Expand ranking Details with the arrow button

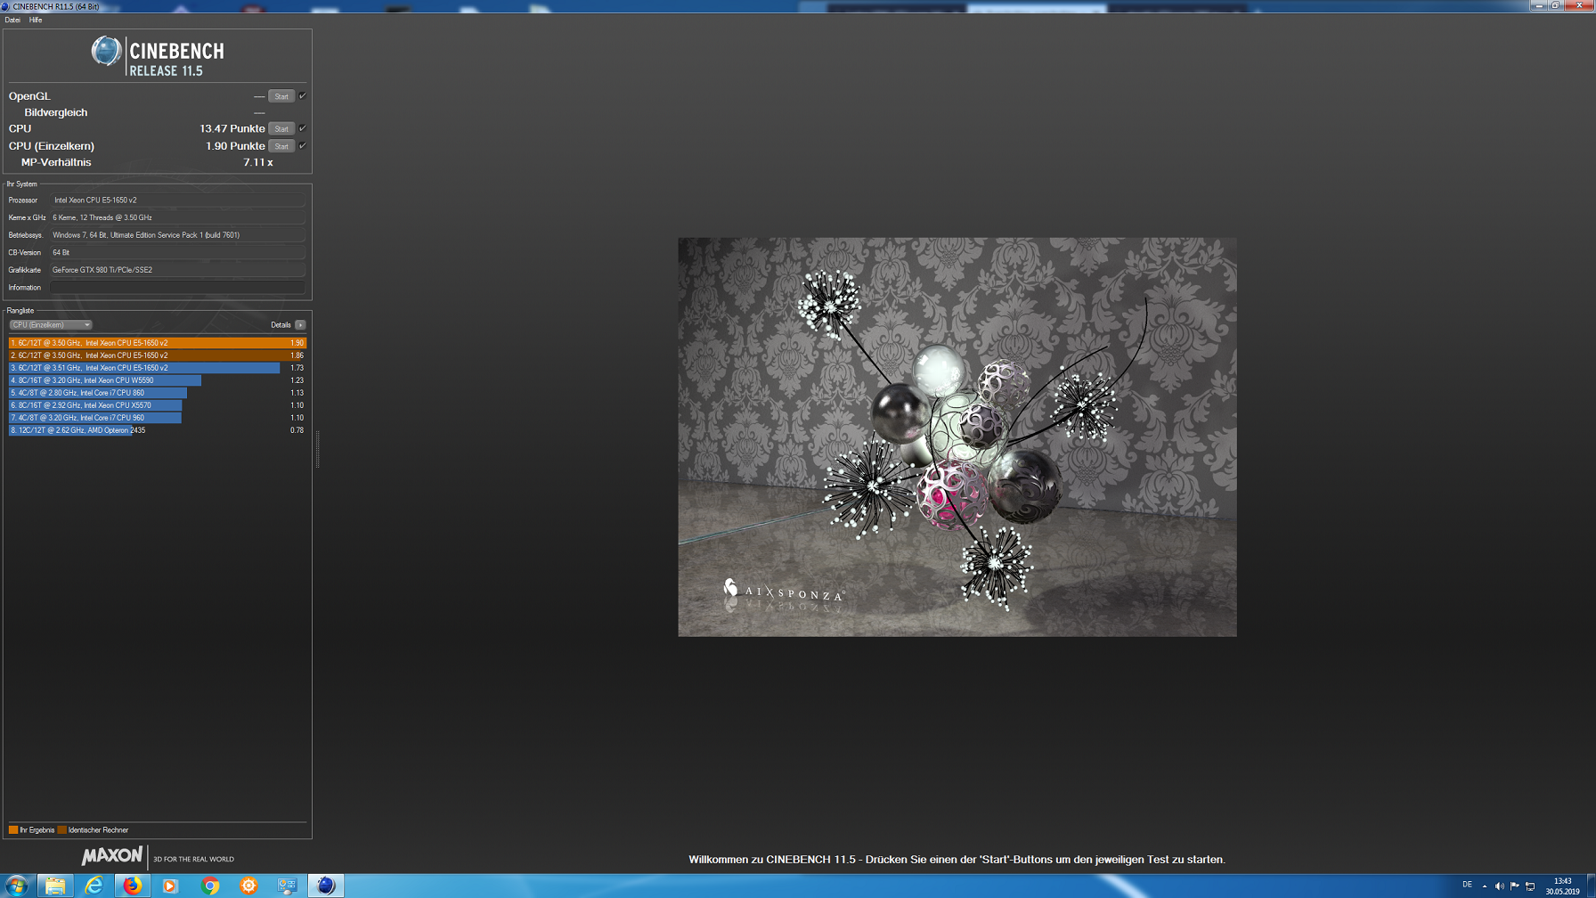[300, 325]
